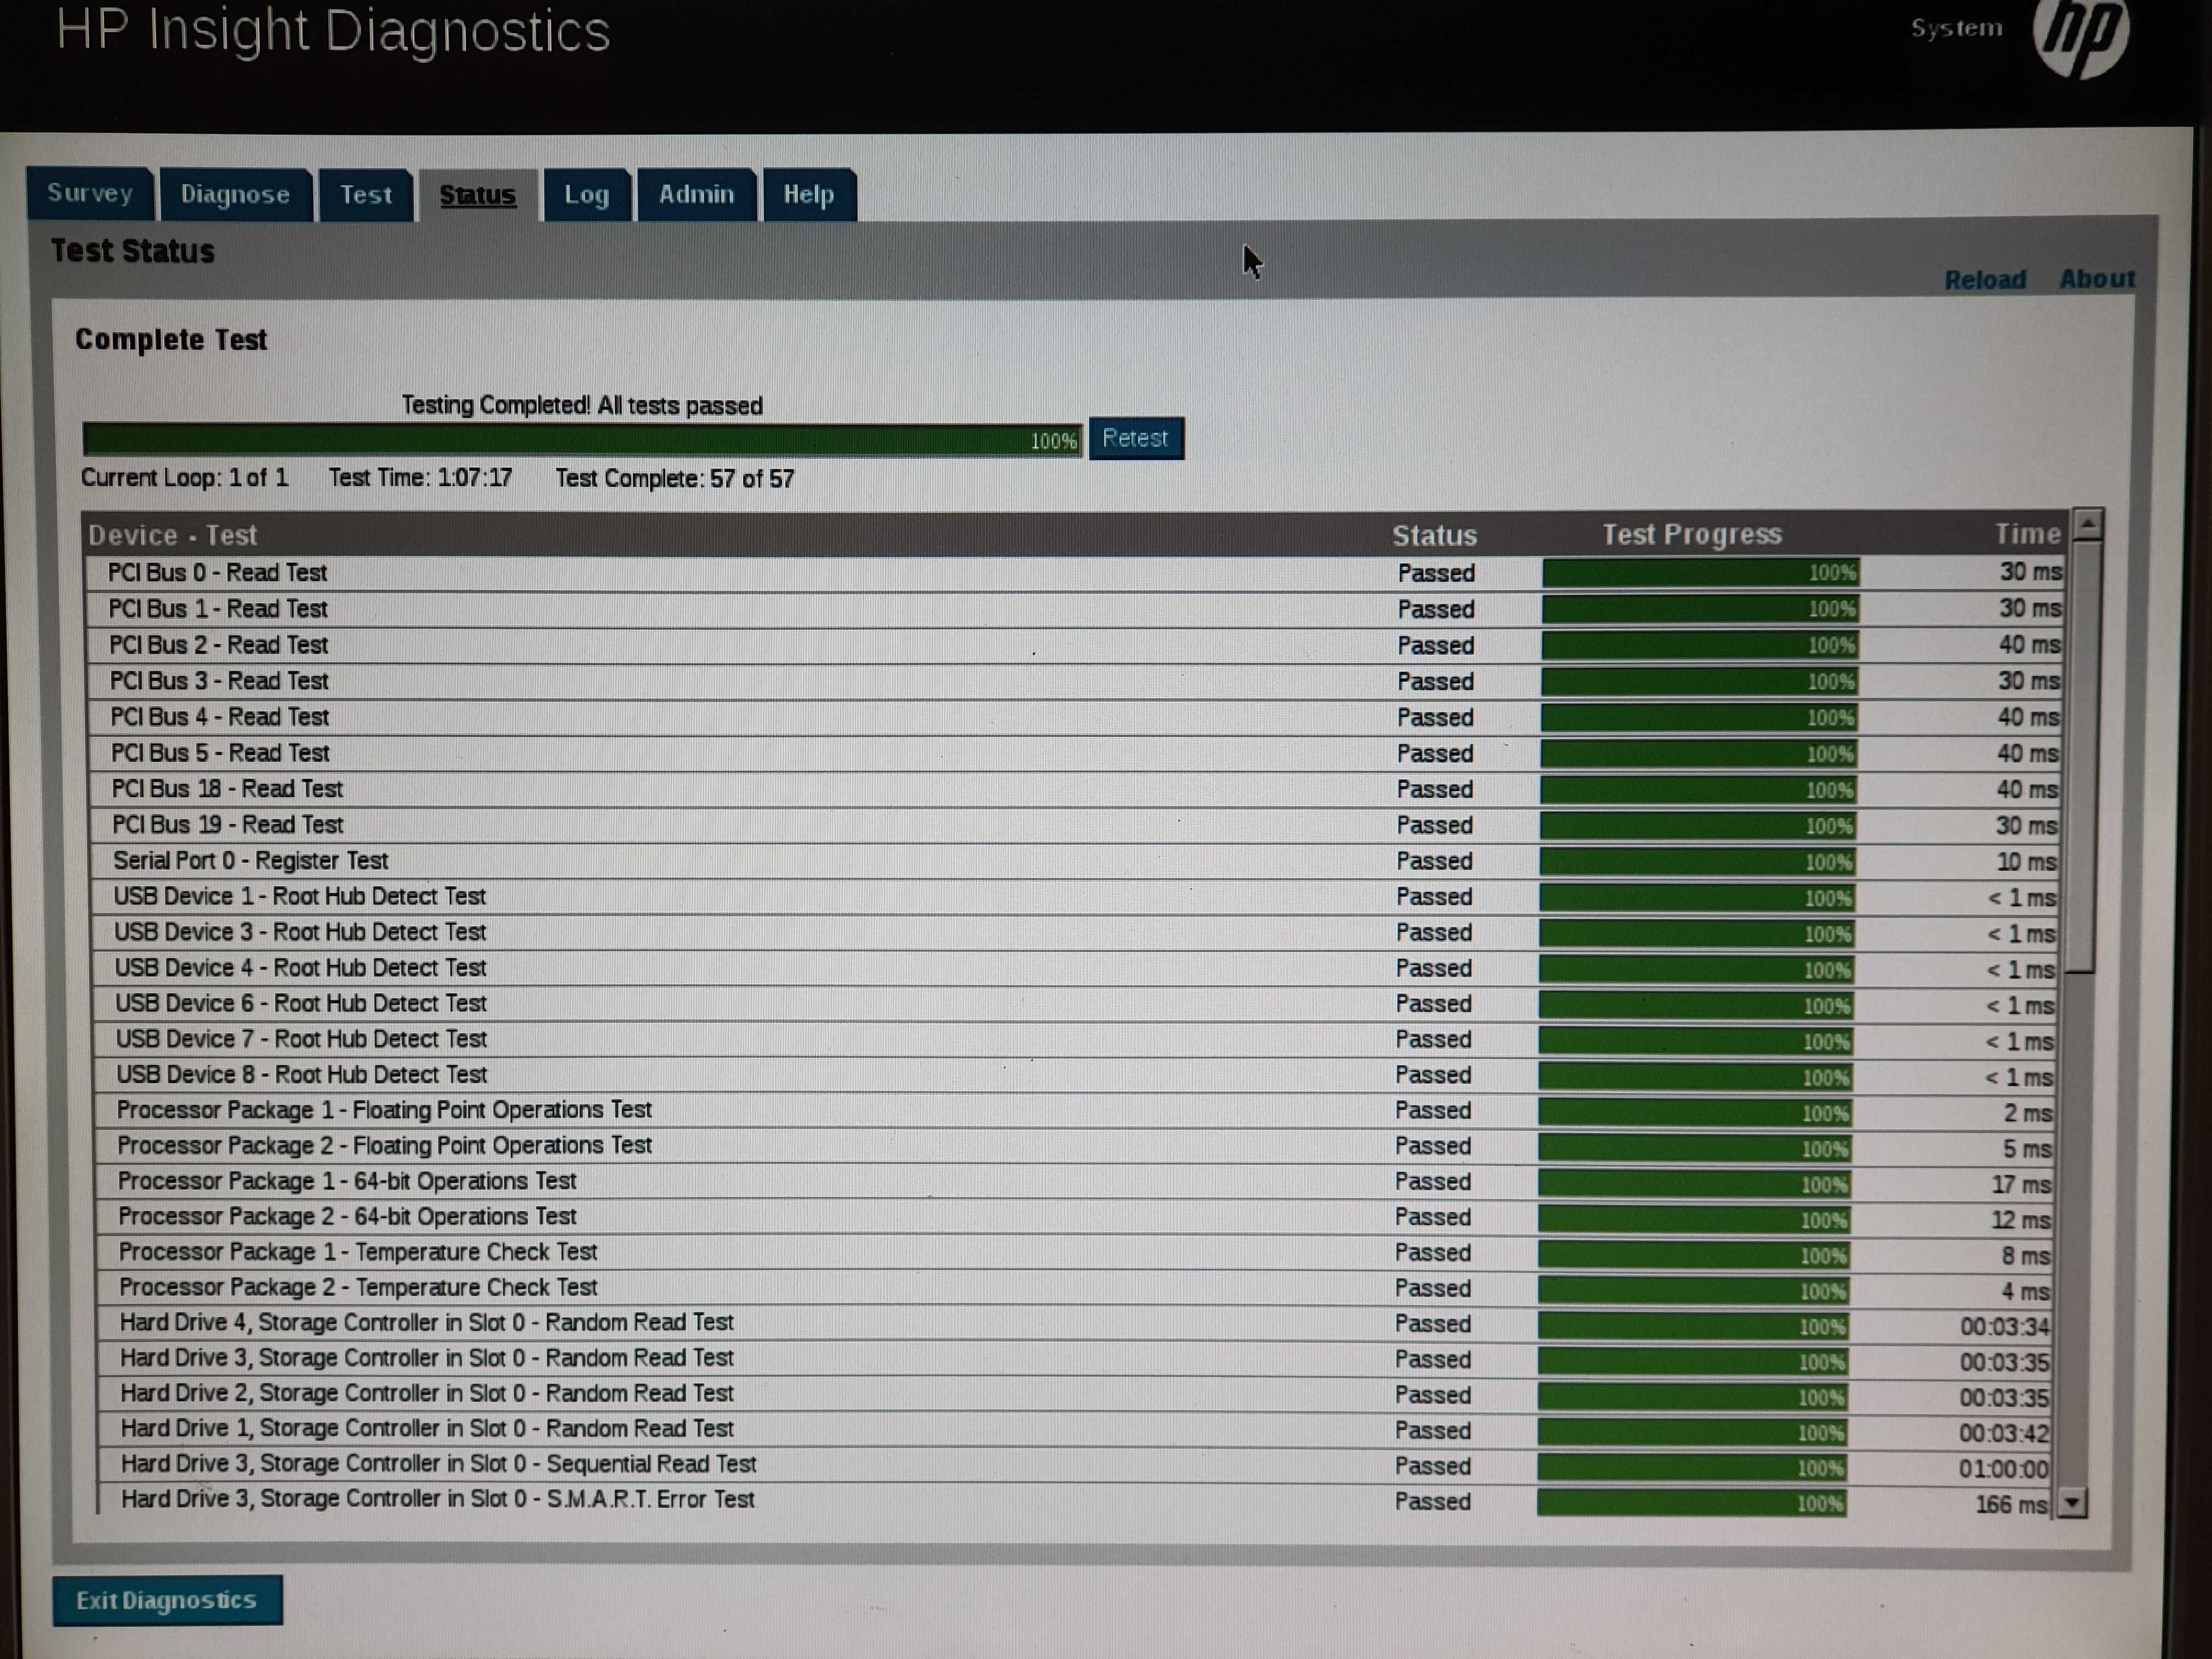This screenshot has width=2212, height=1659.
Task: Click the 10 ms time value
Action: 2026,862
